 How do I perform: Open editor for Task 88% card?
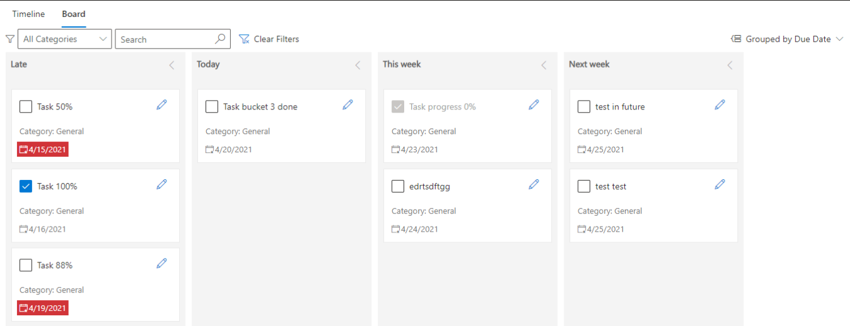click(x=162, y=264)
